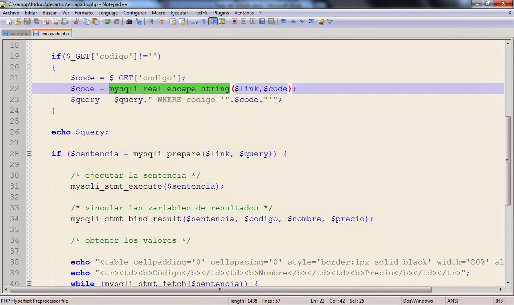Toggle the spell check ABC icon
Image resolution: width=514 pixels, height=305 pixels.
tap(330, 21)
